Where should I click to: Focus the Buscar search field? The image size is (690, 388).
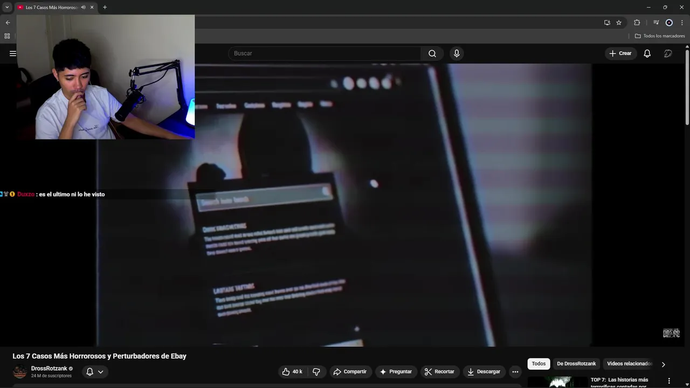325,53
